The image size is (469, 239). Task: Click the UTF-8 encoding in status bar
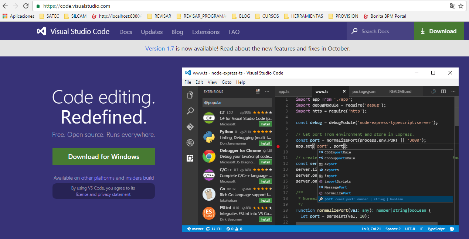pyautogui.click(x=410, y=229)
